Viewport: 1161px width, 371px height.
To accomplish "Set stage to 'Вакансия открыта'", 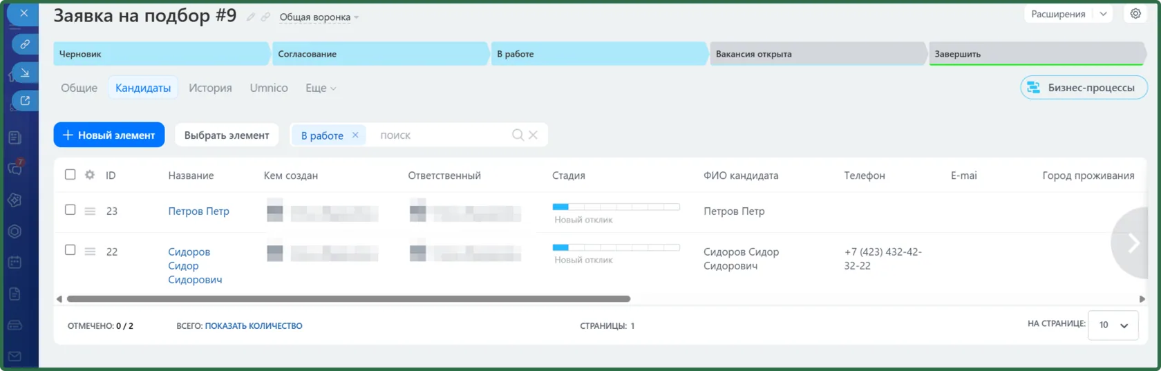I will coord(818,54).
